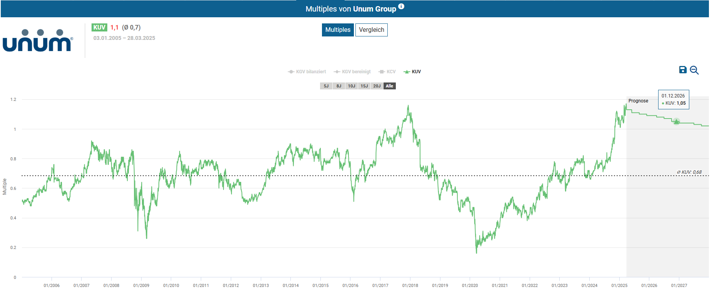
Task: Switch to the Multiples tab
Action: click(338, 30)
